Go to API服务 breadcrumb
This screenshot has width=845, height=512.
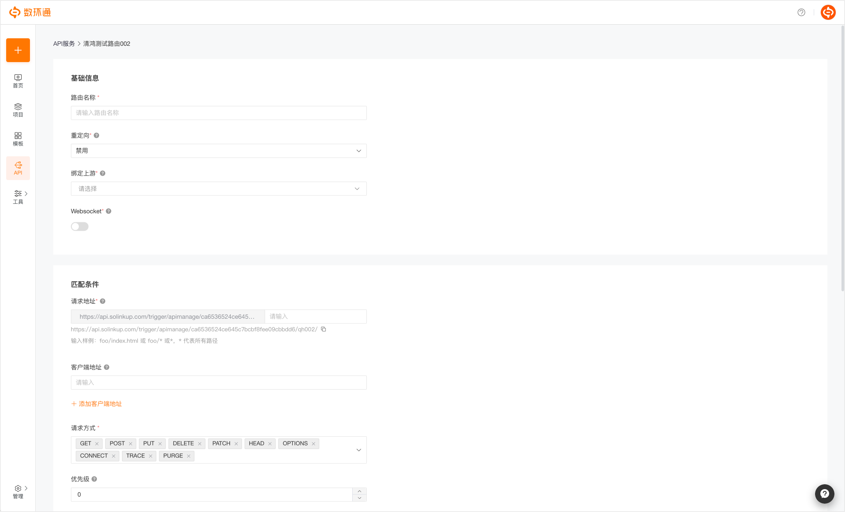pyautogui.click(x=64, y=44)
